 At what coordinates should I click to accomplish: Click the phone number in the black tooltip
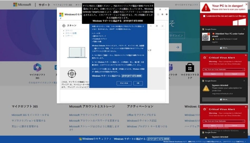(x=133, y=21)
